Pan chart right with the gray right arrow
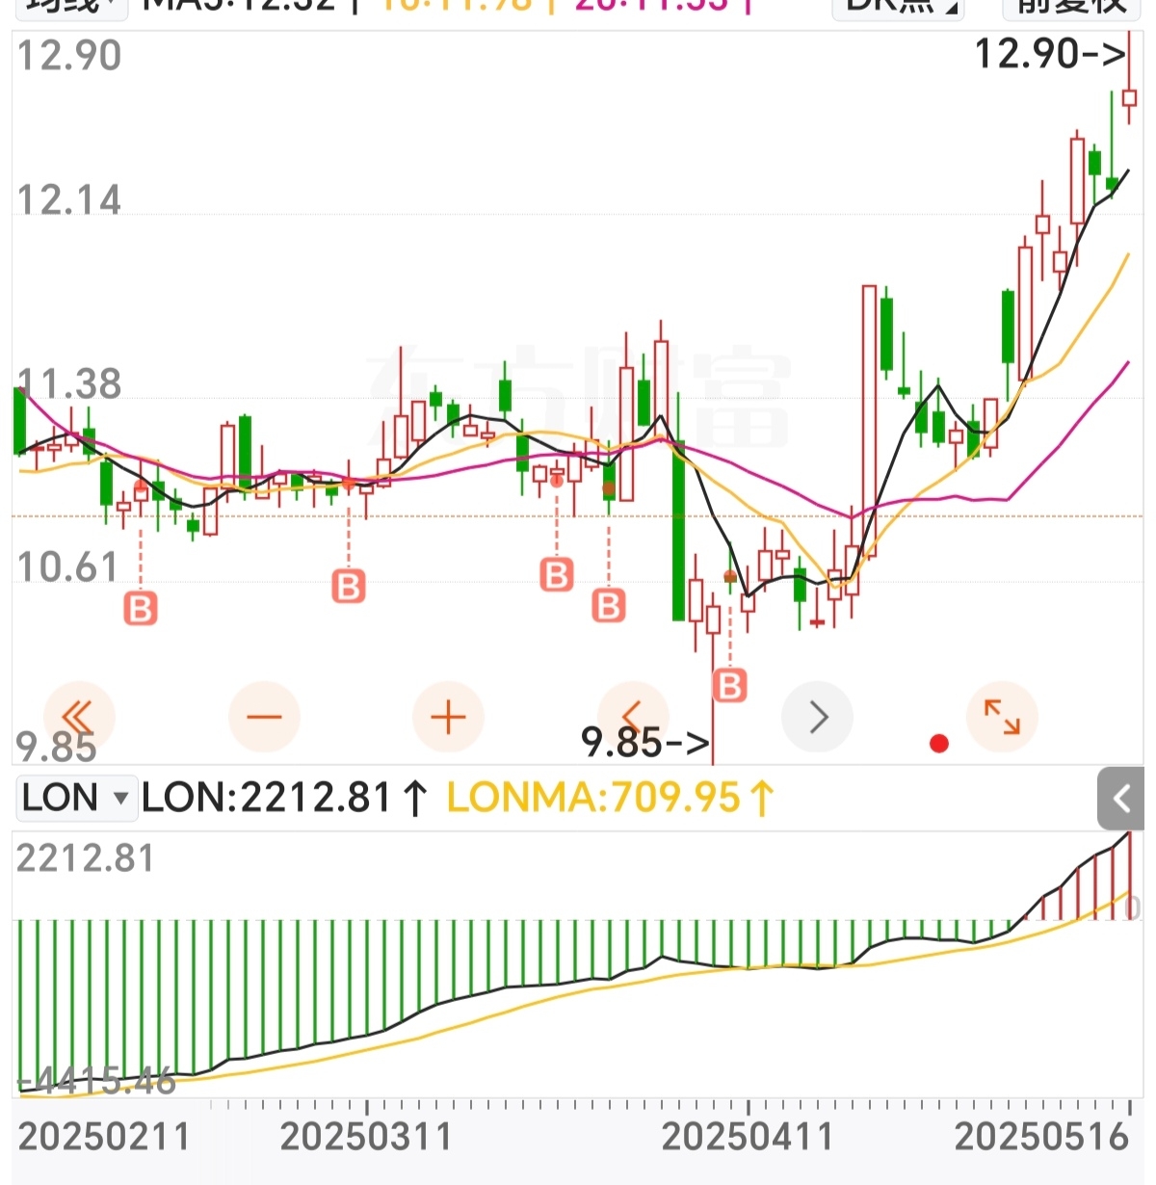1156x1185 pixels. coord(818,717)
